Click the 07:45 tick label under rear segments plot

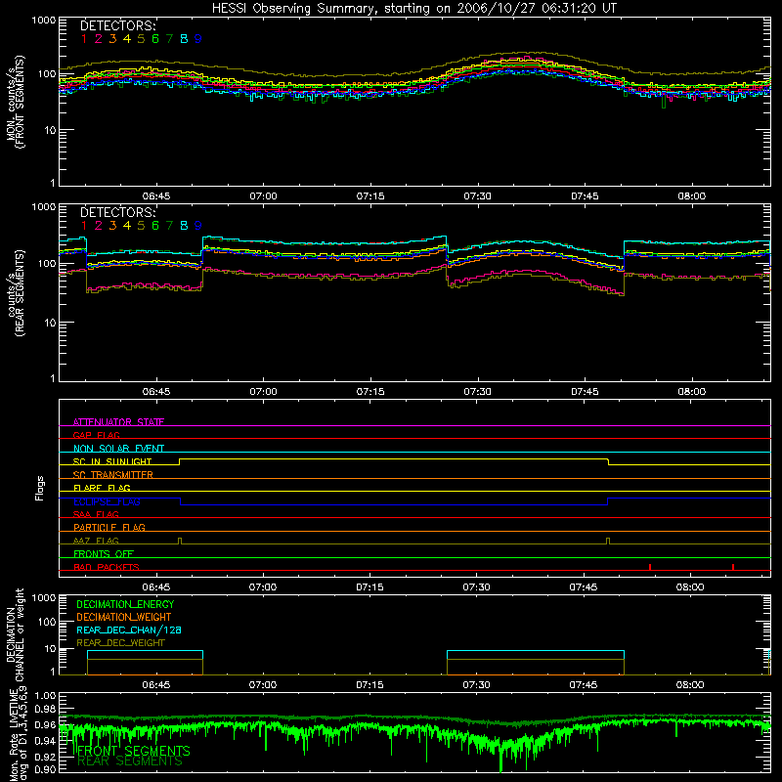(585, 392)
